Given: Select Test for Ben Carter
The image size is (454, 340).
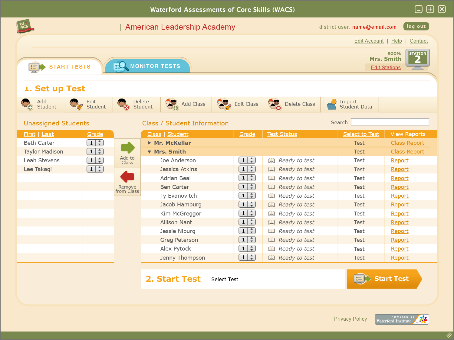Looking at the screenshot, I should (359, 187).
